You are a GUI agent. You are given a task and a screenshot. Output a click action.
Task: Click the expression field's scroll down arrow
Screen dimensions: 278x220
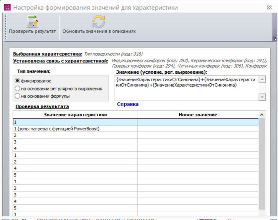click(x=262, y=97)
